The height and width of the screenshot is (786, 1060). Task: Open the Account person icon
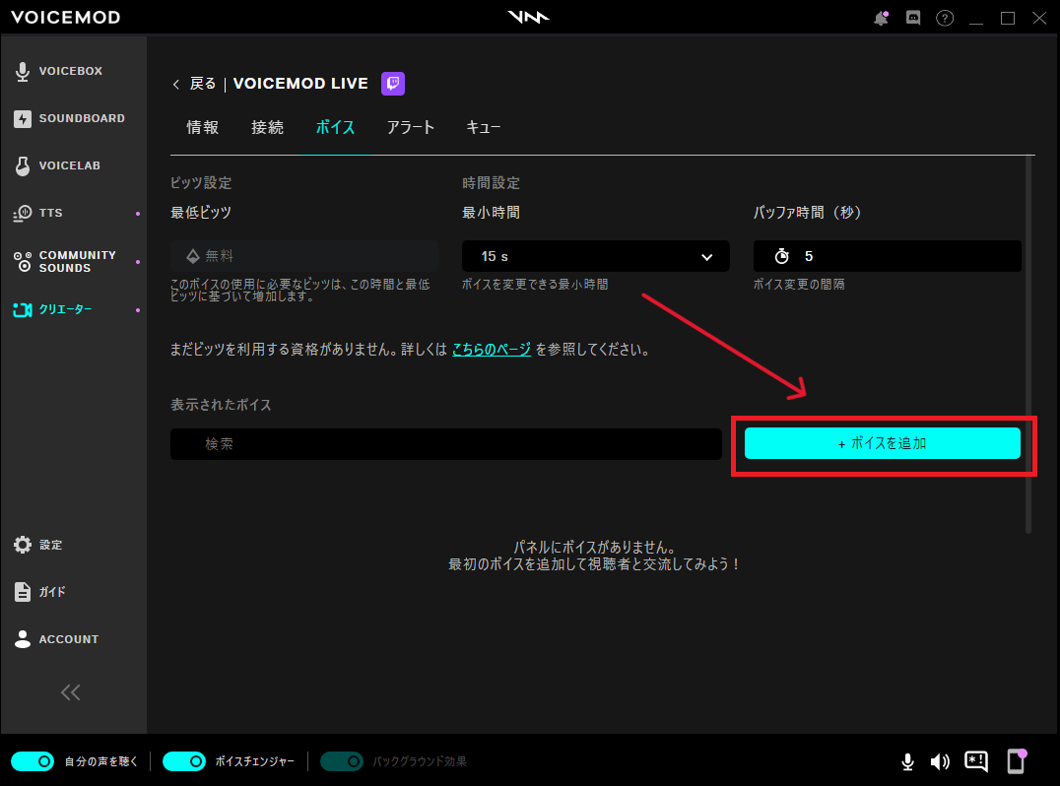pos(23,639)
